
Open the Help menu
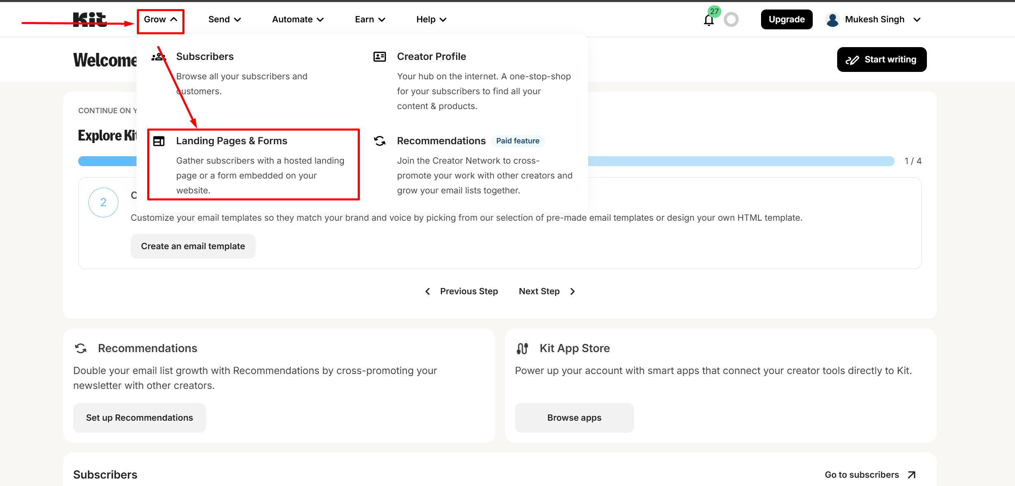coord(431,19)
